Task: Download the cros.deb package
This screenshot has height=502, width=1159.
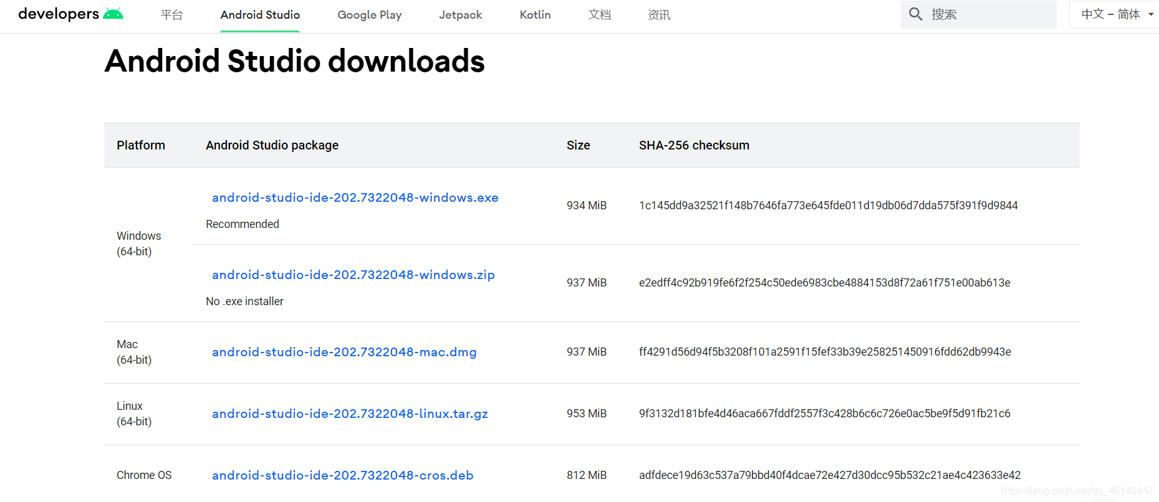Action: pyautogui.click(x=343, y=475)
